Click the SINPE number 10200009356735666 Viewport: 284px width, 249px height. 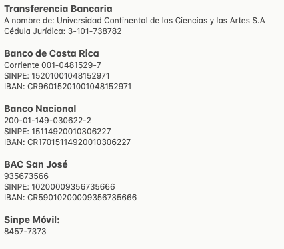(73, 187)
